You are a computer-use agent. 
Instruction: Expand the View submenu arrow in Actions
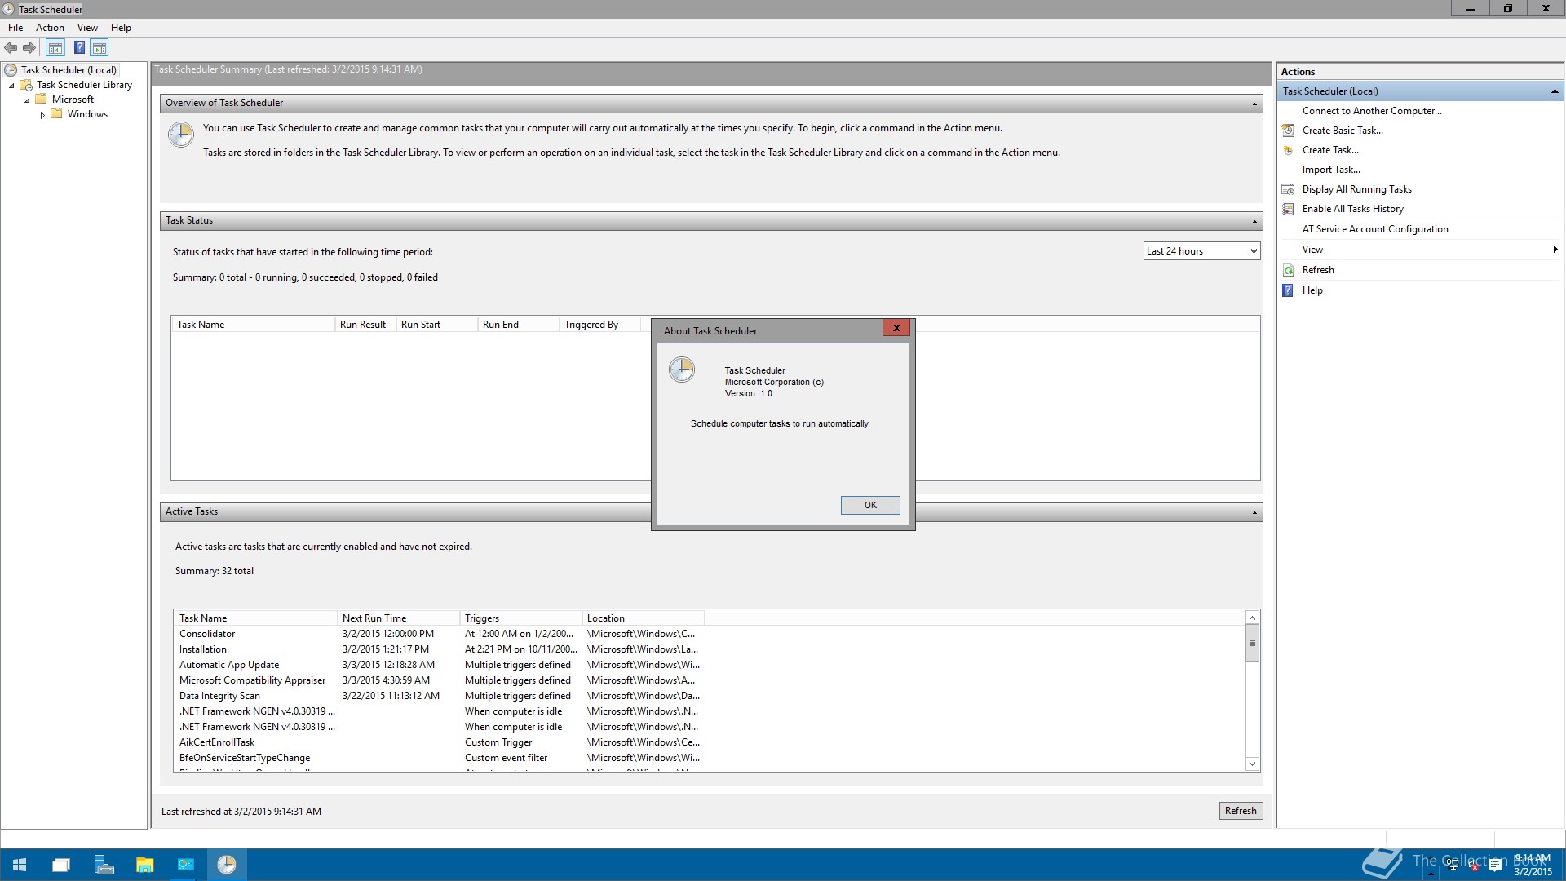(x=1555, y=250)
